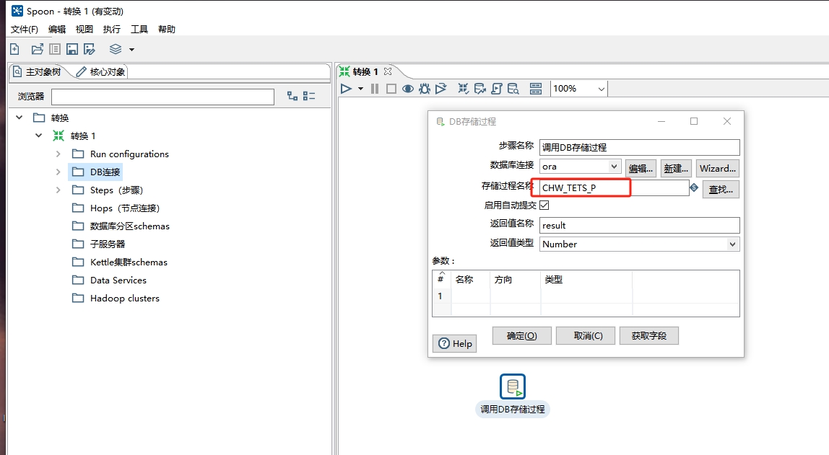Click the preview eye icon

tap(408, 89)
